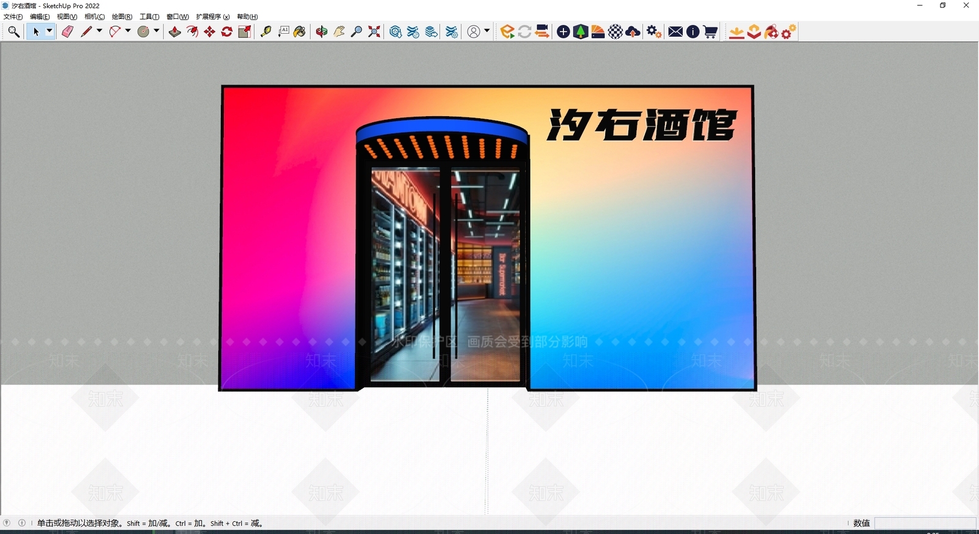Viewport: 979px width, 534px height.
Task: Click the Zoom Extents tool
Action: [374, 32]
